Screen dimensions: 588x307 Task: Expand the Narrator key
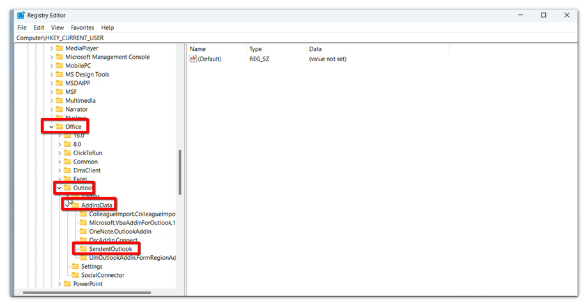[x=52, y=109]
